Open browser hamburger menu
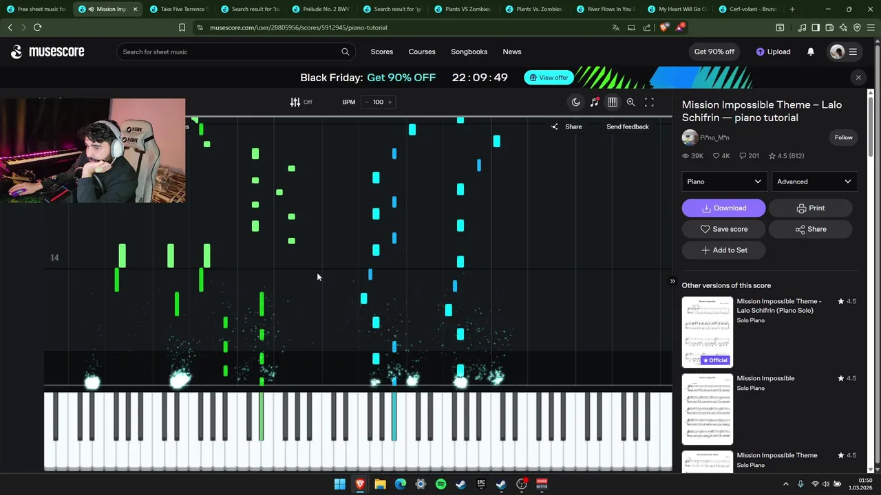The width and height of the screenshot is (881, 495). (871, 27)
